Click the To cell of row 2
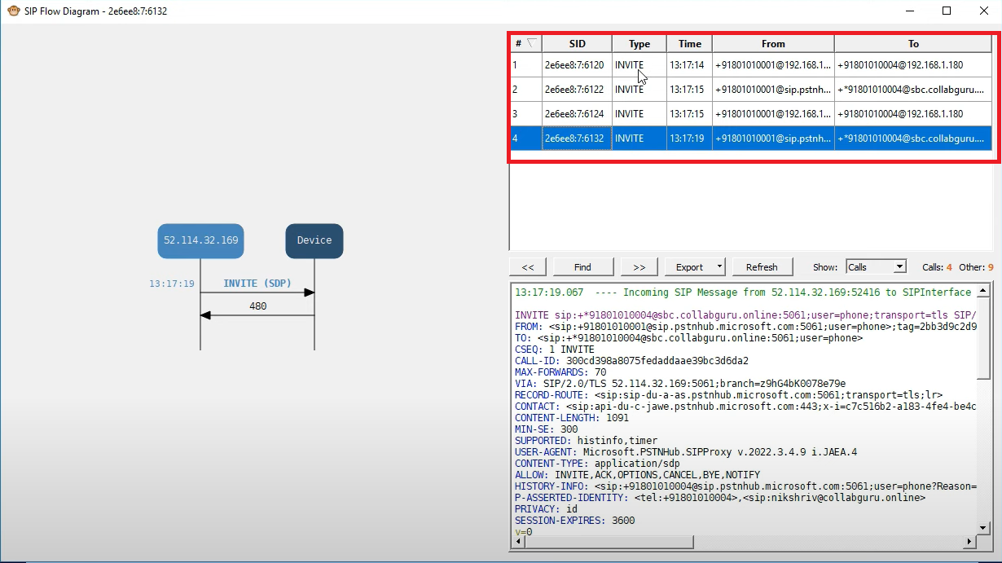Image resolution: width=1002 pixels, height=563 pixels. tap(913, 90)
